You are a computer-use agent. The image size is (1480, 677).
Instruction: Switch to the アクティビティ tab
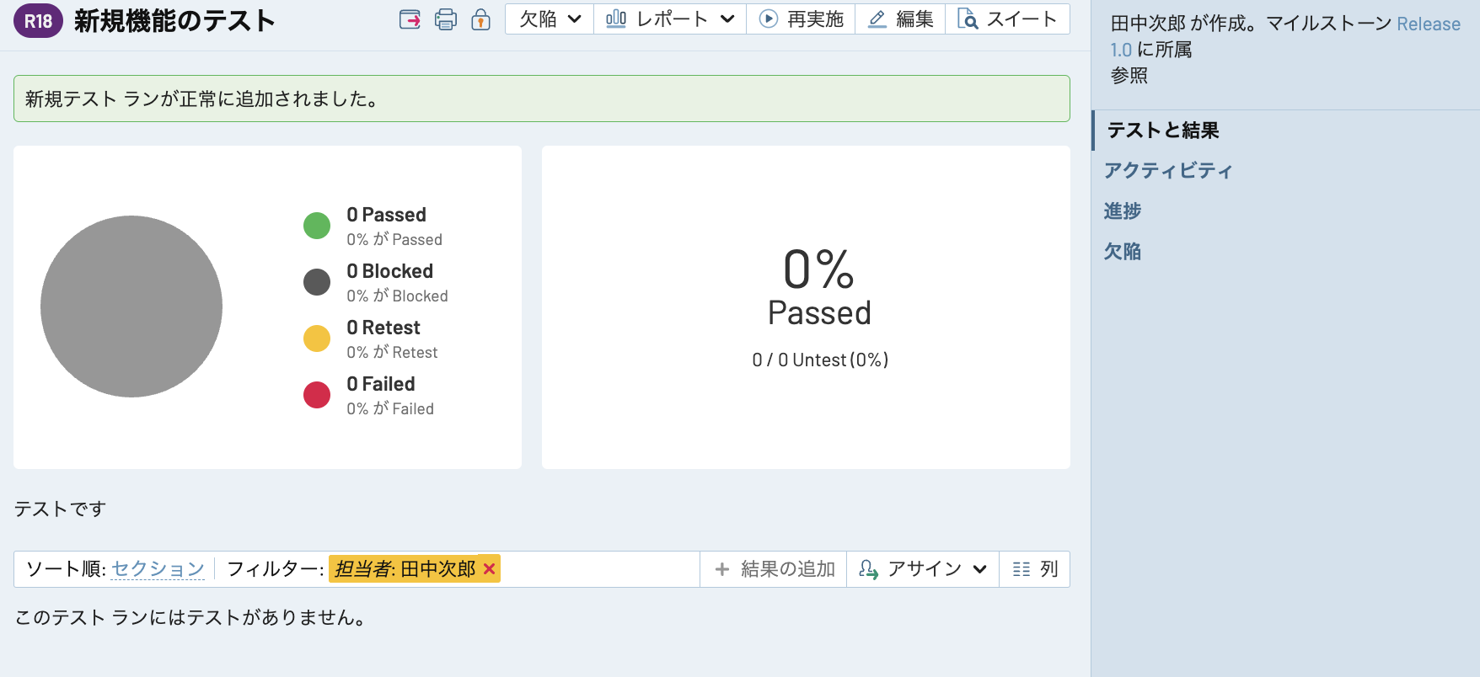point(1168,170)
